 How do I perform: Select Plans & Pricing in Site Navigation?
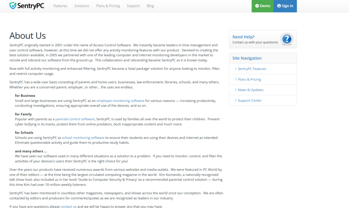point(249,79)
